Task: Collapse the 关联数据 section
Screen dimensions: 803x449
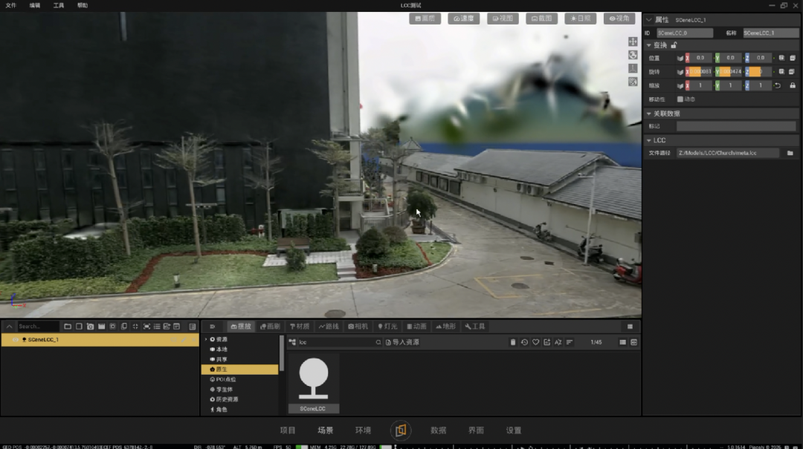Action: [x=649, y=114]
